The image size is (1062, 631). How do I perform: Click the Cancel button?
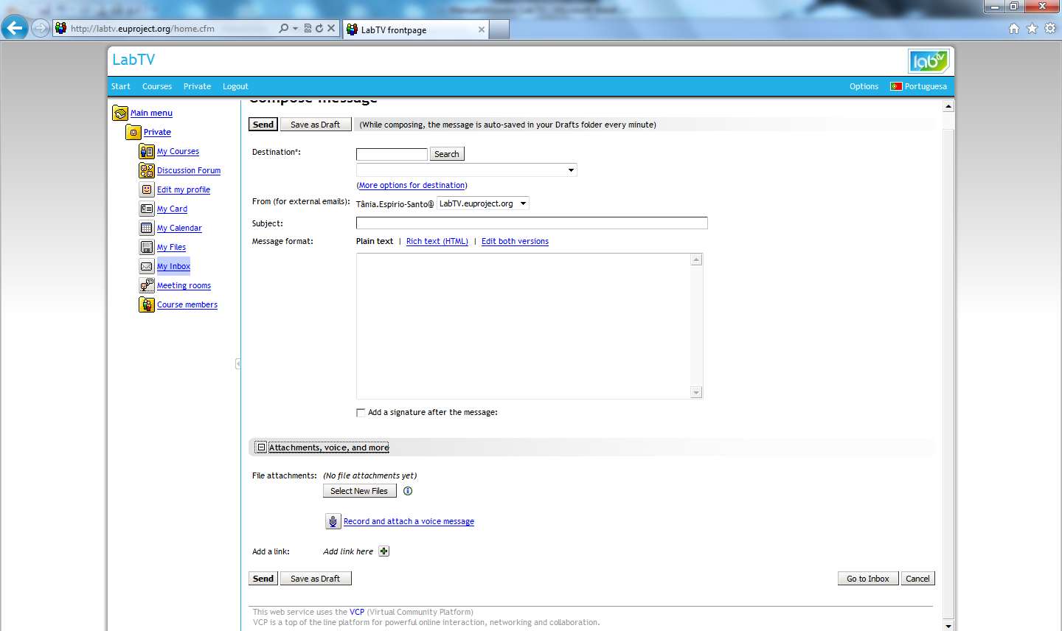[918, 579]
